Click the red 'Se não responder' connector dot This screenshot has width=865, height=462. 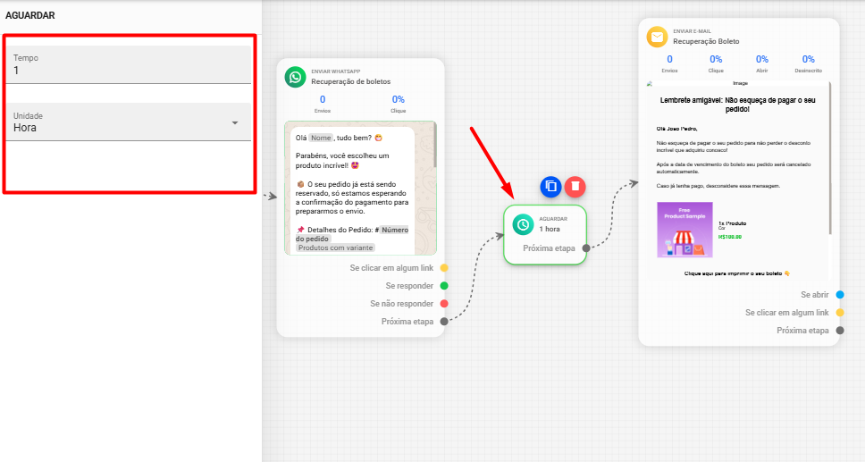click(x=444, y=304)
